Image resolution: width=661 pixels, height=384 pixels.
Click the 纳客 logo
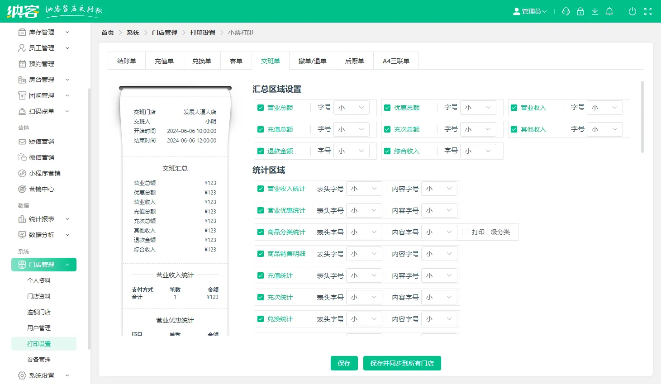(x=23, y=11)
